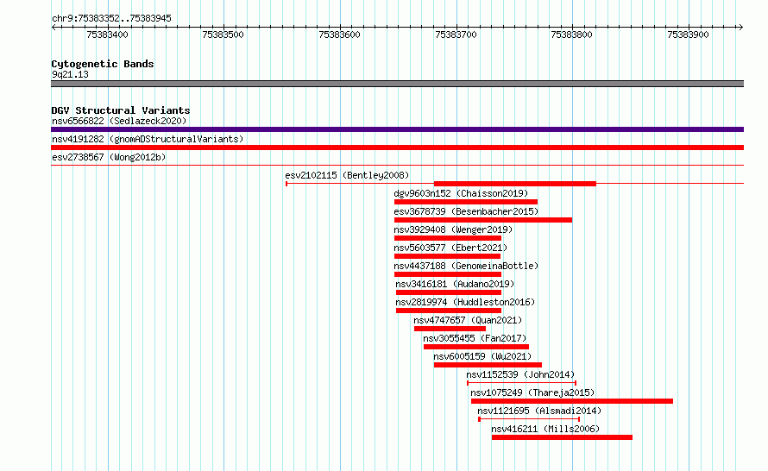Viewport: 768px width, 471px height.
Task: Click the thin bracketed line under nsv1121695
Action: tap(529, 419)
